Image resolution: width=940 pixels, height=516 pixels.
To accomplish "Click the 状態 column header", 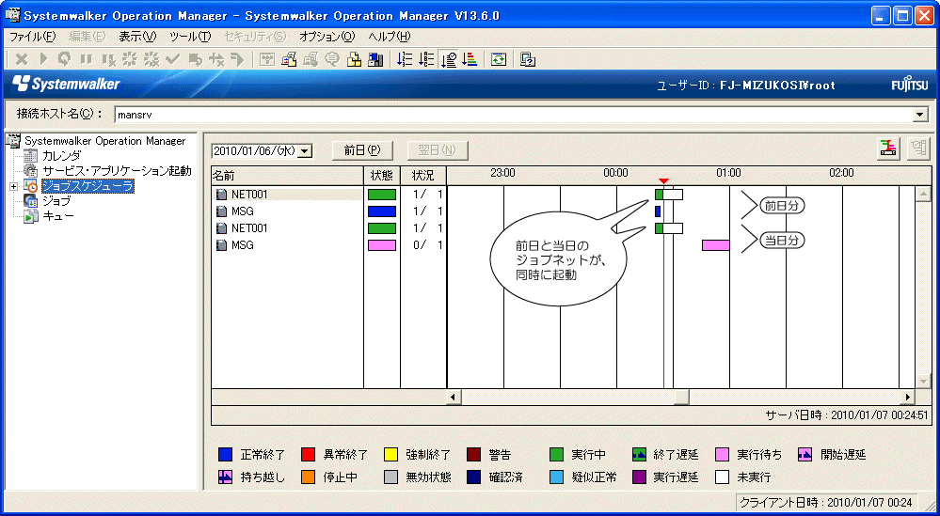I will [x=382, y=176].
